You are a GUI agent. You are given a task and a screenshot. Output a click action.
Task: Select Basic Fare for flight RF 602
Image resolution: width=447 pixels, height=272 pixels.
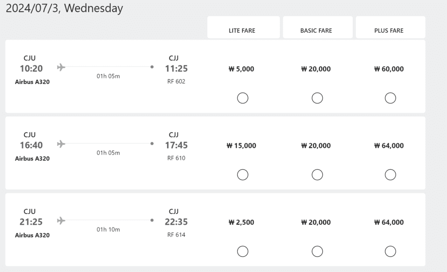[317, 98]
